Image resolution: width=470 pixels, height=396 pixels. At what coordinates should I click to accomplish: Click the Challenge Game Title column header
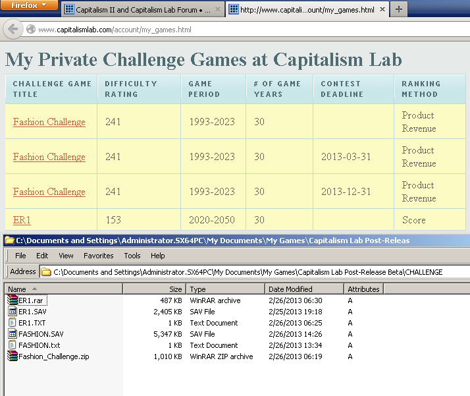coord(51,89)
